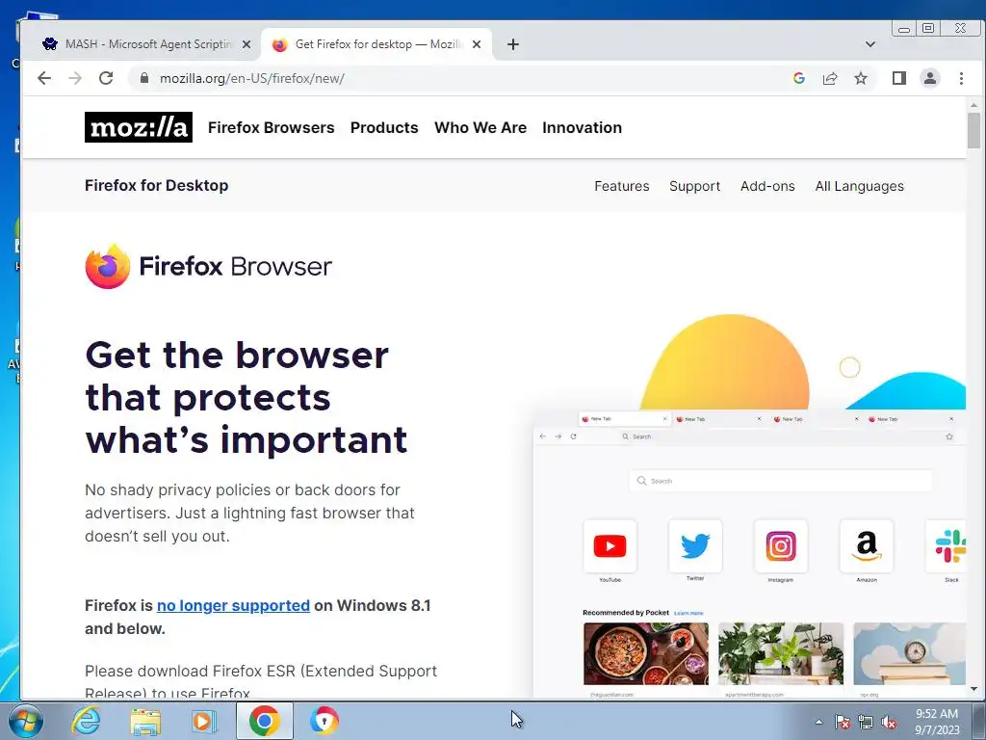This screenshot has height=740, width=986.
Task: Click the Firefox for Desktop heading
Action: point(157,186)
